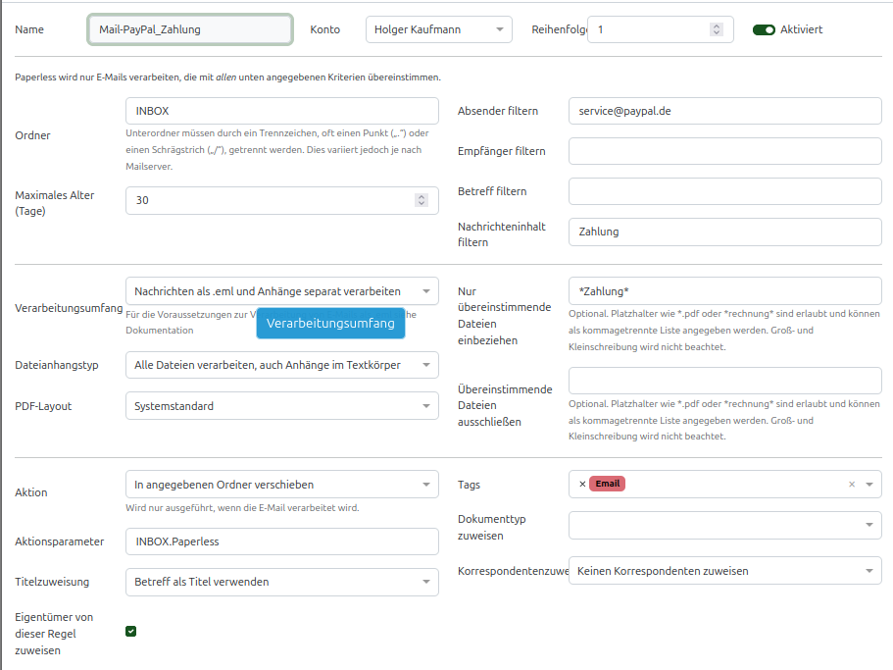Uncheck Eigentümer von dieser Regel zuweisen checkbox

[131, 631]
